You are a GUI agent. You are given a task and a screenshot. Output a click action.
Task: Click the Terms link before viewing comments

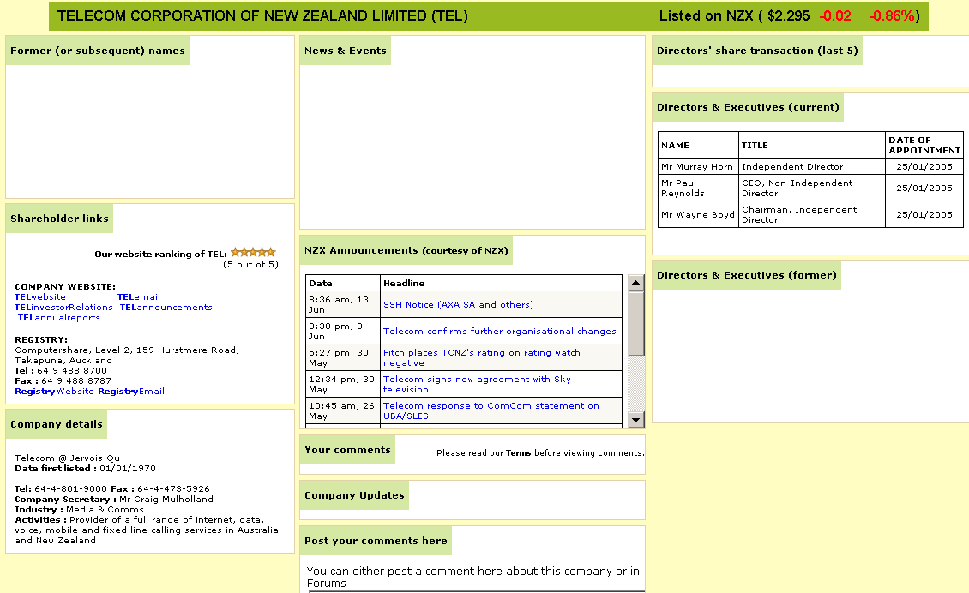[519, 452]
